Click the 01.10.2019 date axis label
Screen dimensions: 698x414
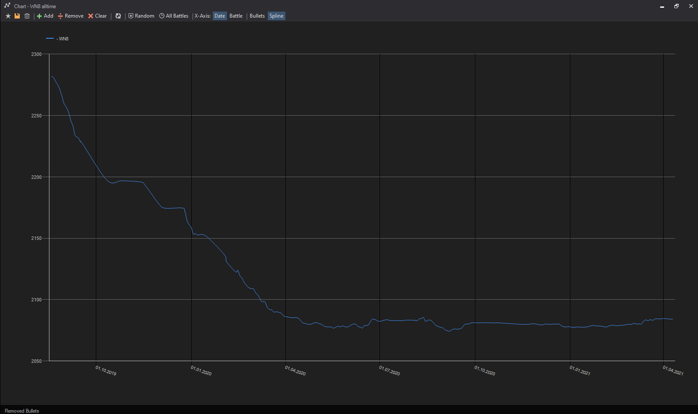click(106, 371)
